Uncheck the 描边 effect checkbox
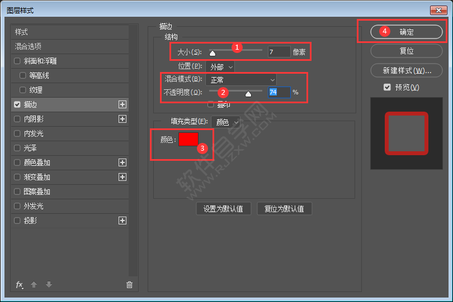 pyautogui.click(x=17, y=104)
